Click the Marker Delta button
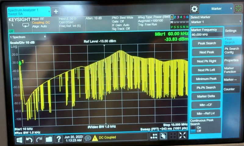This screenshot has width=244, height=146. [206, 96]
